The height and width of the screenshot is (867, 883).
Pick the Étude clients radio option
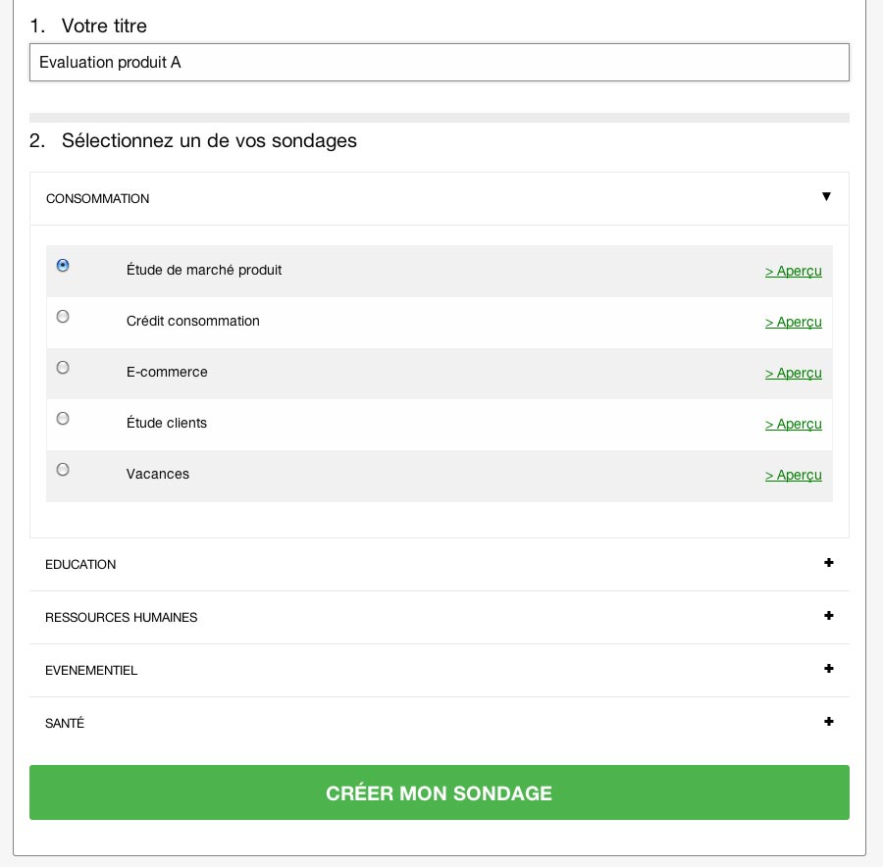(x=63, y=419)
